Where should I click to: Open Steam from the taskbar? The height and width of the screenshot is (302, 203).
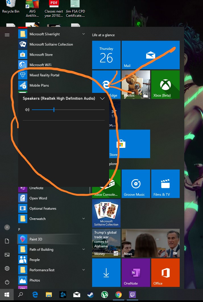90,295
